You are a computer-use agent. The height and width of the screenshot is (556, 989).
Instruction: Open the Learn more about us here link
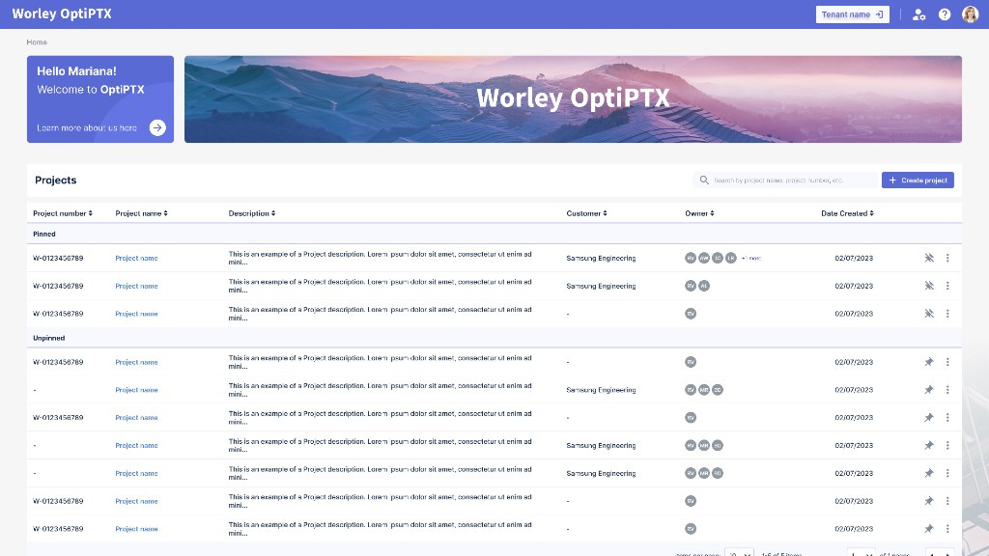86,128
